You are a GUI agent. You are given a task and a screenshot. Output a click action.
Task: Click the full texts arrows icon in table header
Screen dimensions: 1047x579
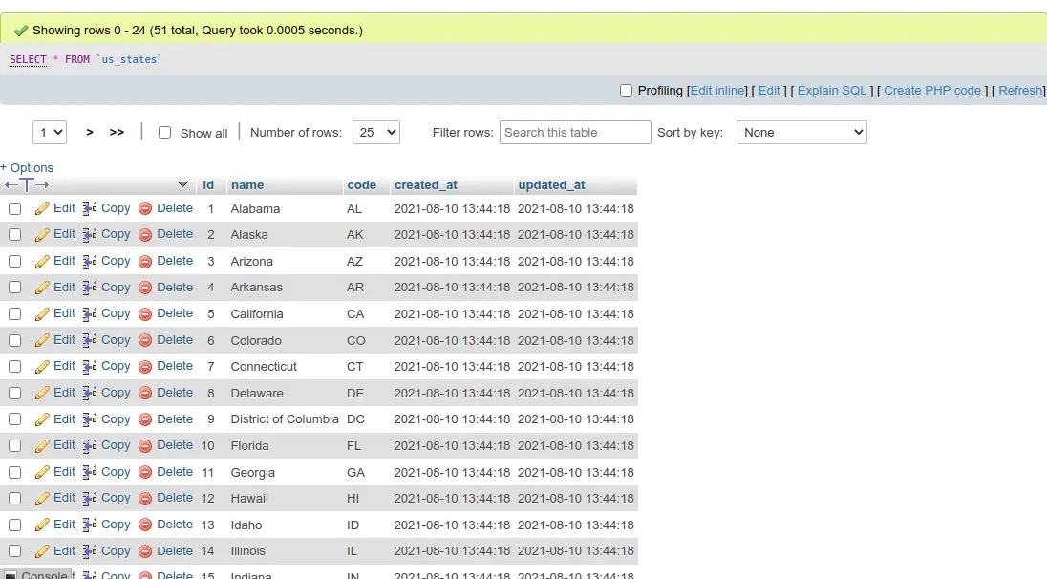click(27, 185)
